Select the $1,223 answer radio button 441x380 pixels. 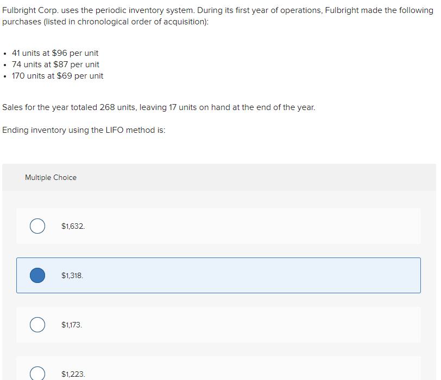(x=37, y=373)
